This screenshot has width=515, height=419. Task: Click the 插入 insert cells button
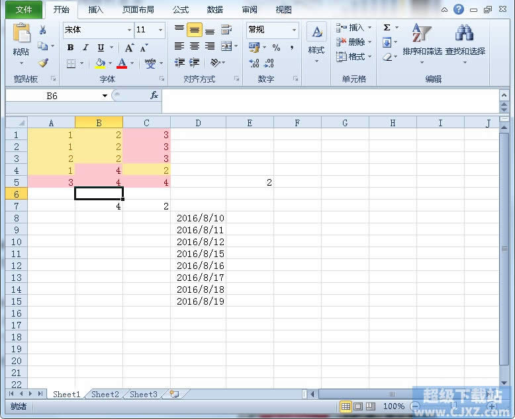click(353, 28)
